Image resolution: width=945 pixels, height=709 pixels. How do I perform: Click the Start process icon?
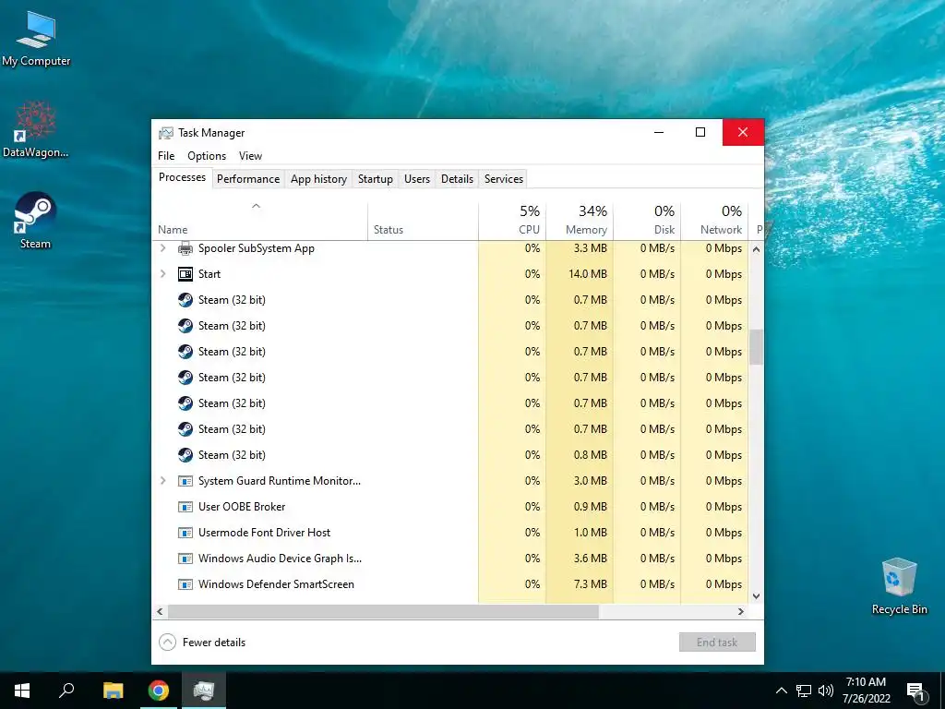pos(185,273)
